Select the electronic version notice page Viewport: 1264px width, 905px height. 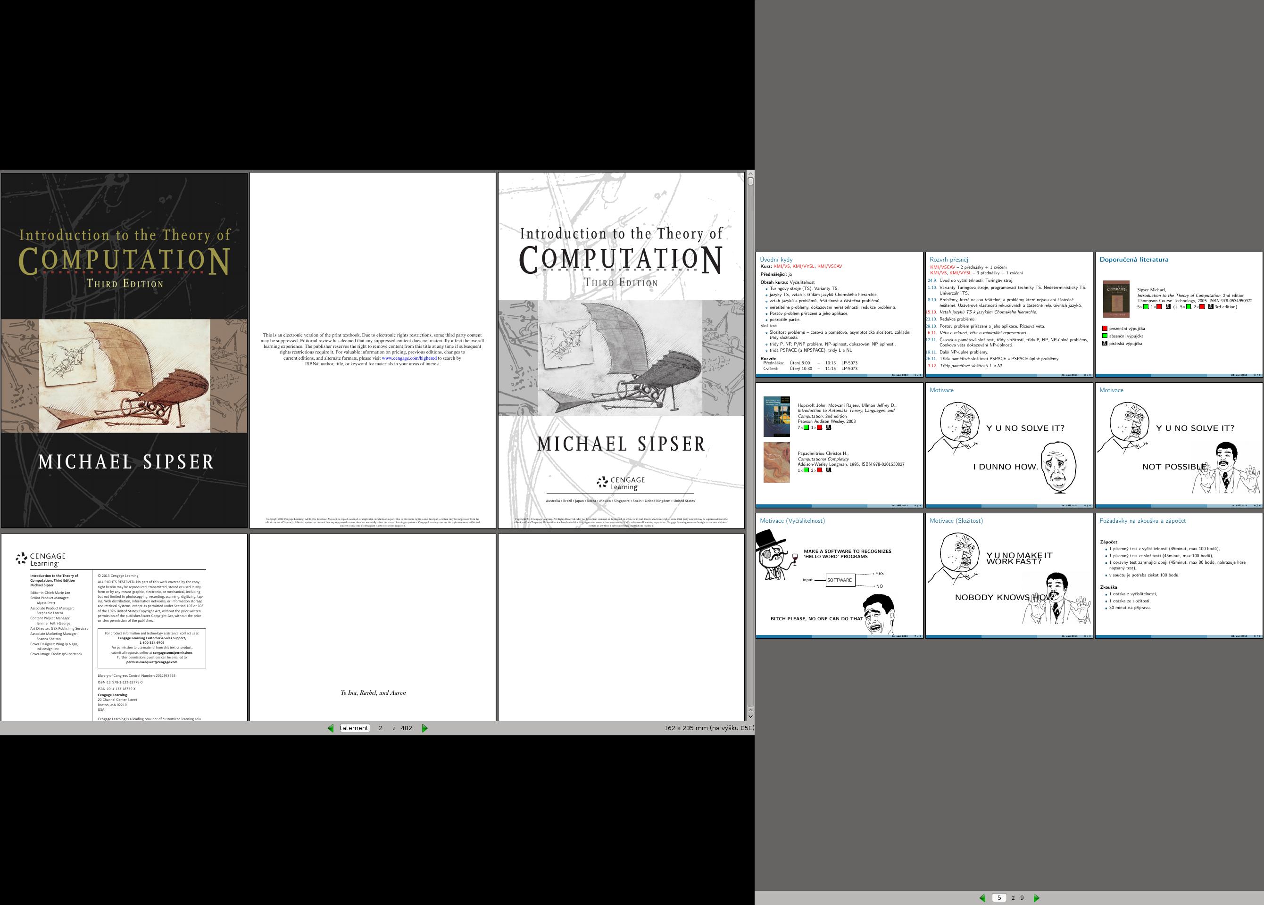click(x=373, y=350)
